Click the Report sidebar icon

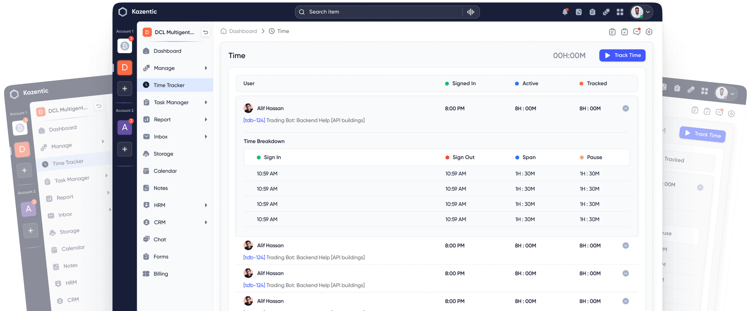[146, 119]
